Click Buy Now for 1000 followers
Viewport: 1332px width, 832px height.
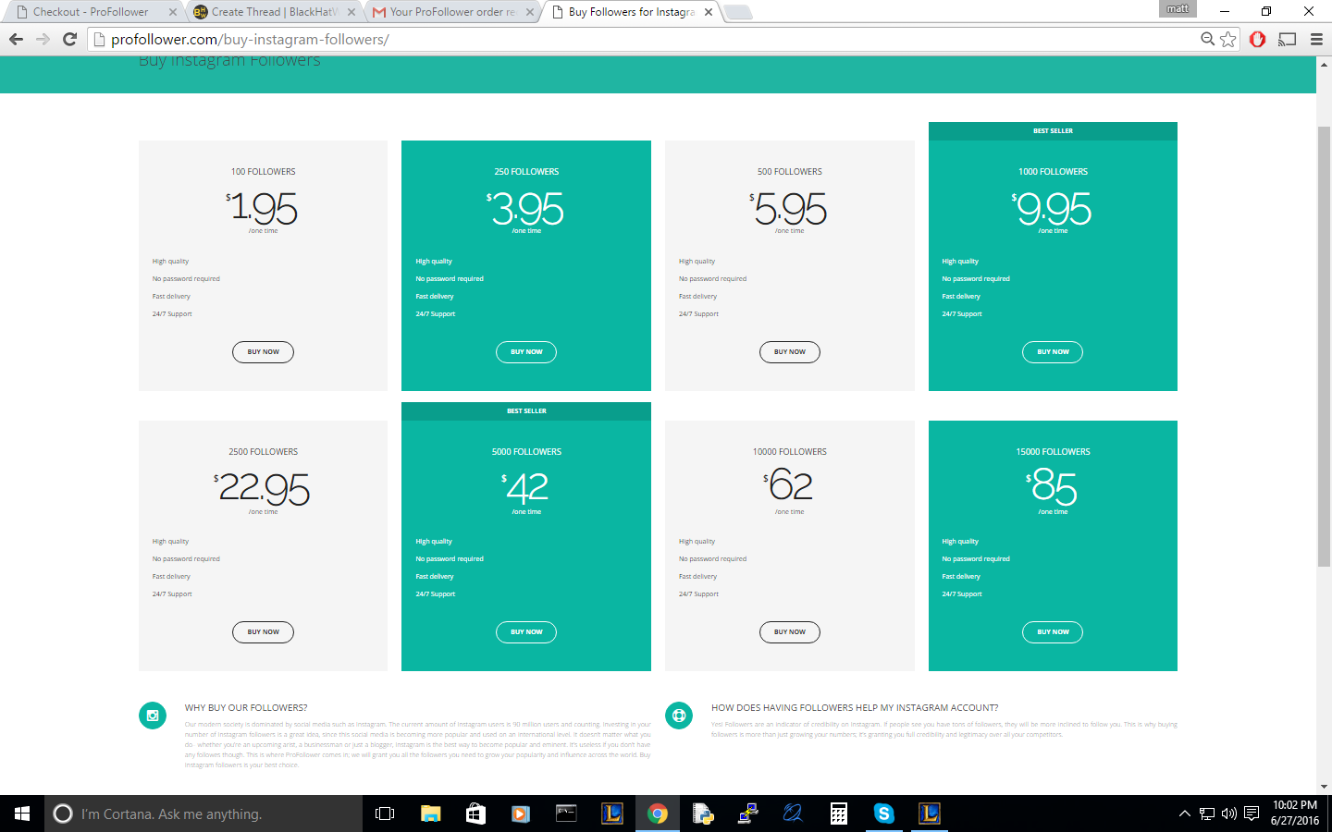point(1053,352)
